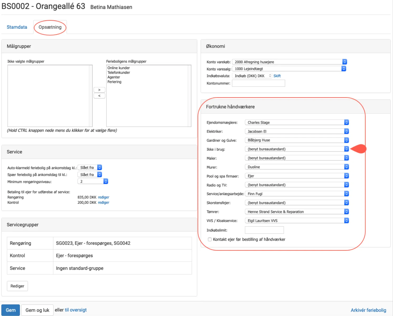Click the move-right arrow button for målgrupper
The image size is (393, 316).
tap(99, 90)
